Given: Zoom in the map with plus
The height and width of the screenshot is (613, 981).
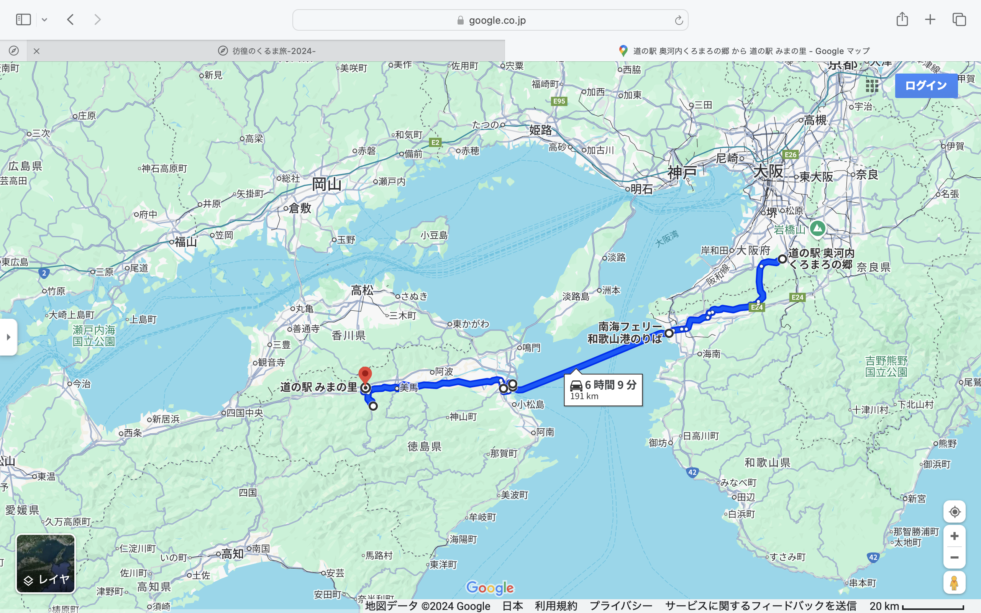Looking at the screenshot, I should [954, 536].
